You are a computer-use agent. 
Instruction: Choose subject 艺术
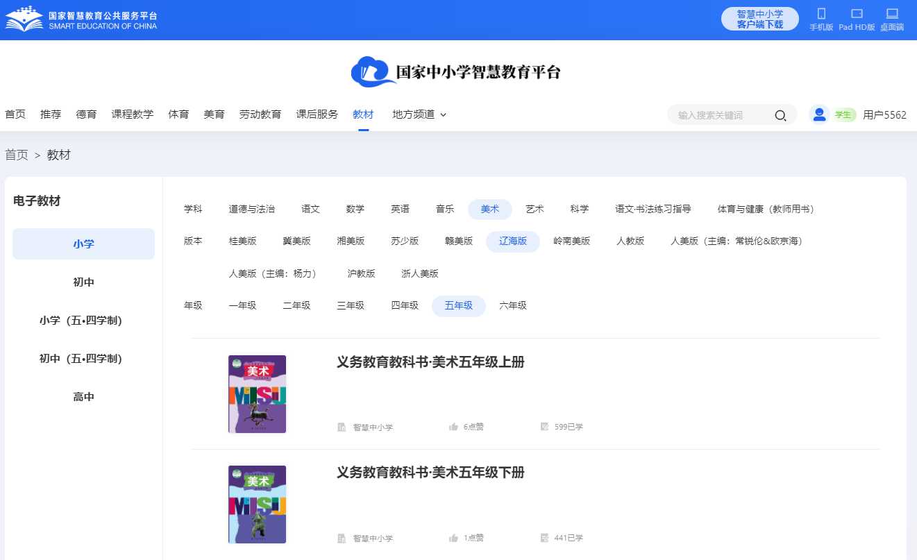click(x=535, y=209)
